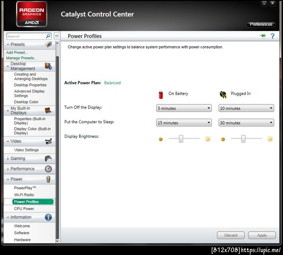Click the On Battery brightness slider handle
The image size is (283, 255).
[x=181, y=139]
